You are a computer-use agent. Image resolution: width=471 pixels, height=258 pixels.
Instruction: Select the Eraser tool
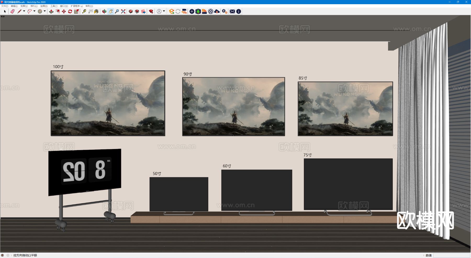[x=13, y=11]
